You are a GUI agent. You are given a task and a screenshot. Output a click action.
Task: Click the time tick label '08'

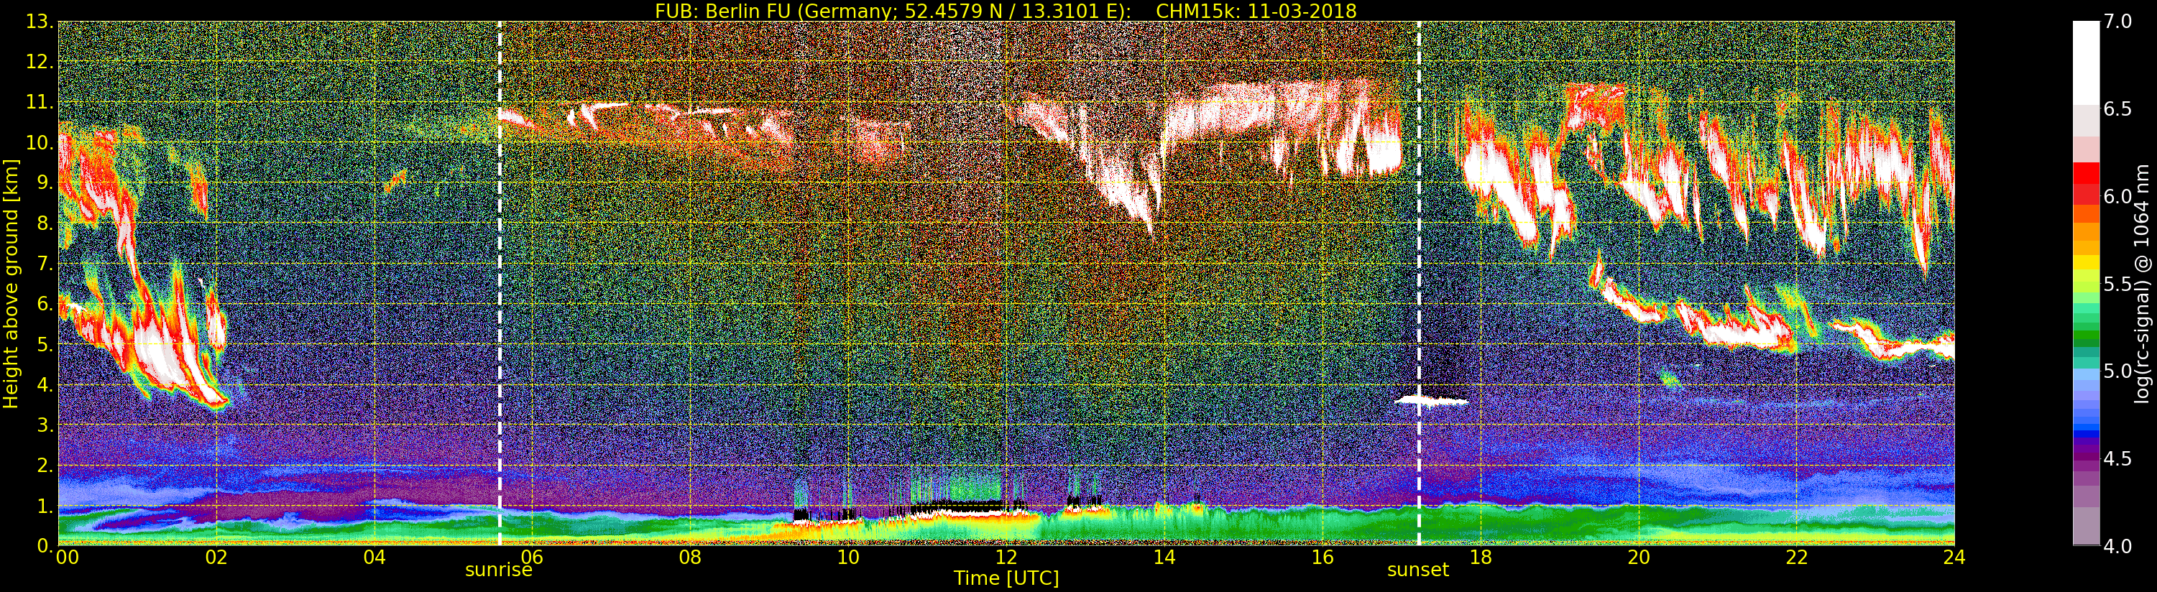point(690,557)
